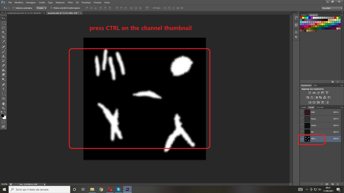The image size is (344, 193).
Task: Delete the selected channel with trash button
Action: (337, 184)
